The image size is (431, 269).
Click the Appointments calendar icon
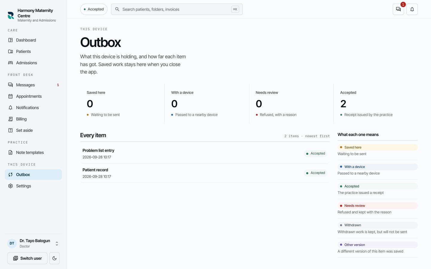click(x=10, y=96)
